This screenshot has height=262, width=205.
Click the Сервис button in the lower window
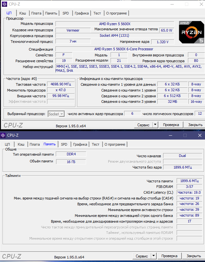[142, 256]
